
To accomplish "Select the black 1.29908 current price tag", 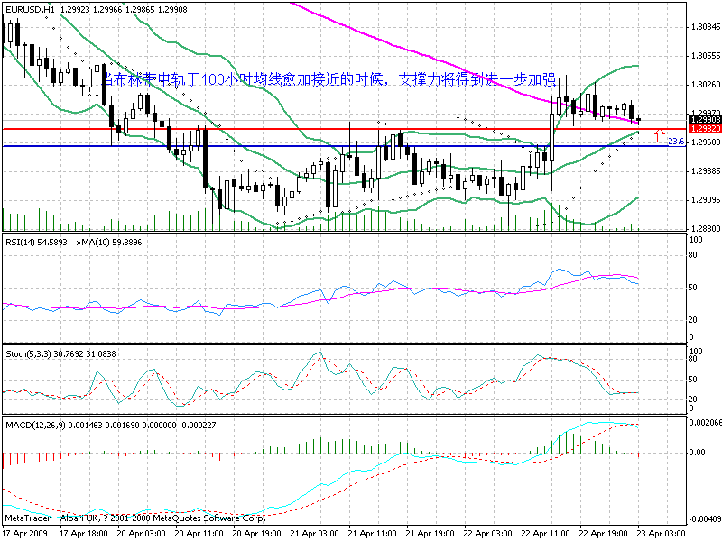I will pyautogui.click(x=705, y=120).
